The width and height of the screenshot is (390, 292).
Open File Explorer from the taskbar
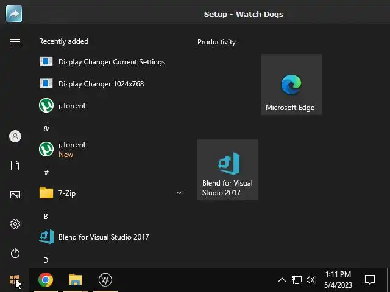click(76, 280)
